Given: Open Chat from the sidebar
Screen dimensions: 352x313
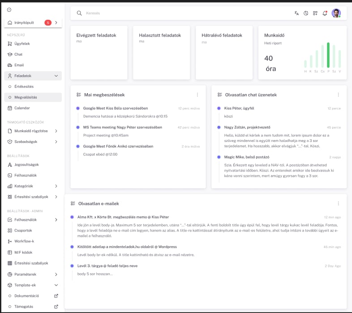Looking at the screenshot, I should (x=18, y=54).
